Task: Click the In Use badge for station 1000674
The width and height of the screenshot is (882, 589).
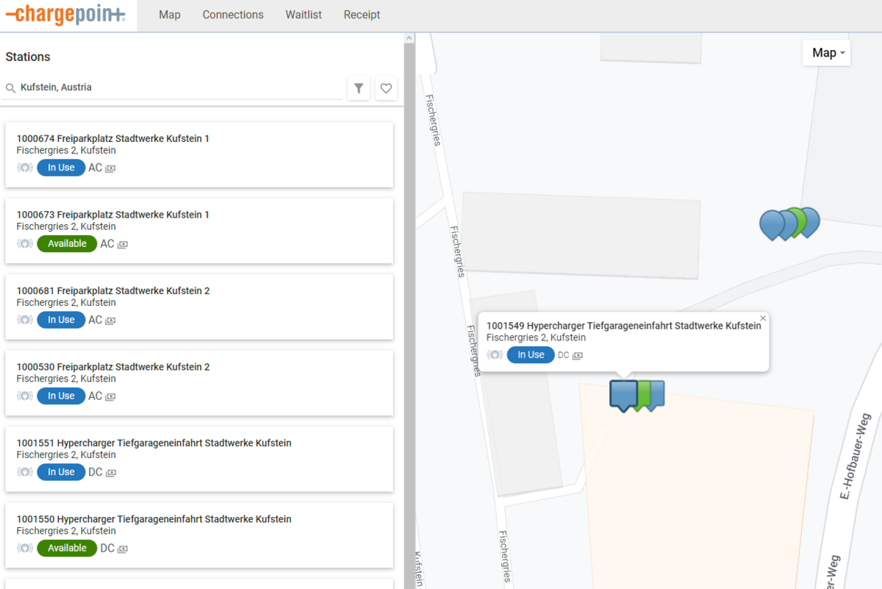Action: coord(61,168)
